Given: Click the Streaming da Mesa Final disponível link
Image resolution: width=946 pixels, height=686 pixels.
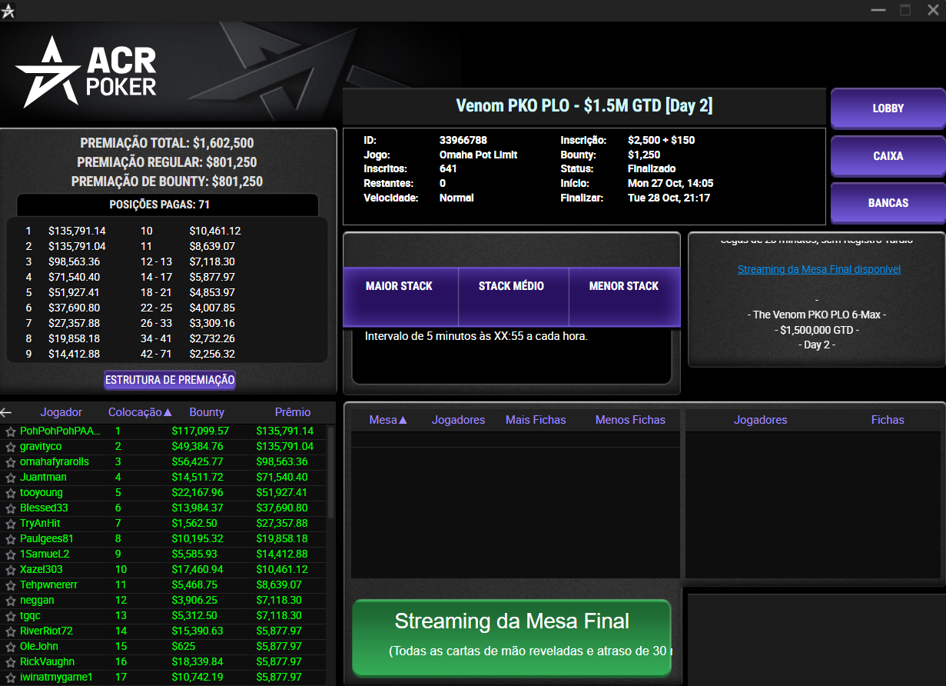Looking at the screenshot, I should 818,268.
